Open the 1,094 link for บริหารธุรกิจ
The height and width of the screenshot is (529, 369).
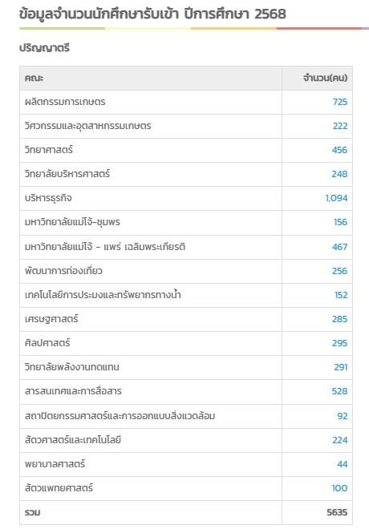coord(336,198)
